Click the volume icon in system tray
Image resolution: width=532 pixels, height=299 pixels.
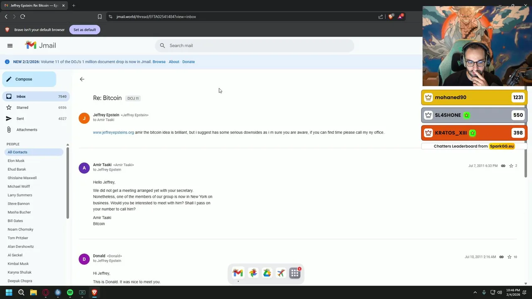[x=500, y=292]
